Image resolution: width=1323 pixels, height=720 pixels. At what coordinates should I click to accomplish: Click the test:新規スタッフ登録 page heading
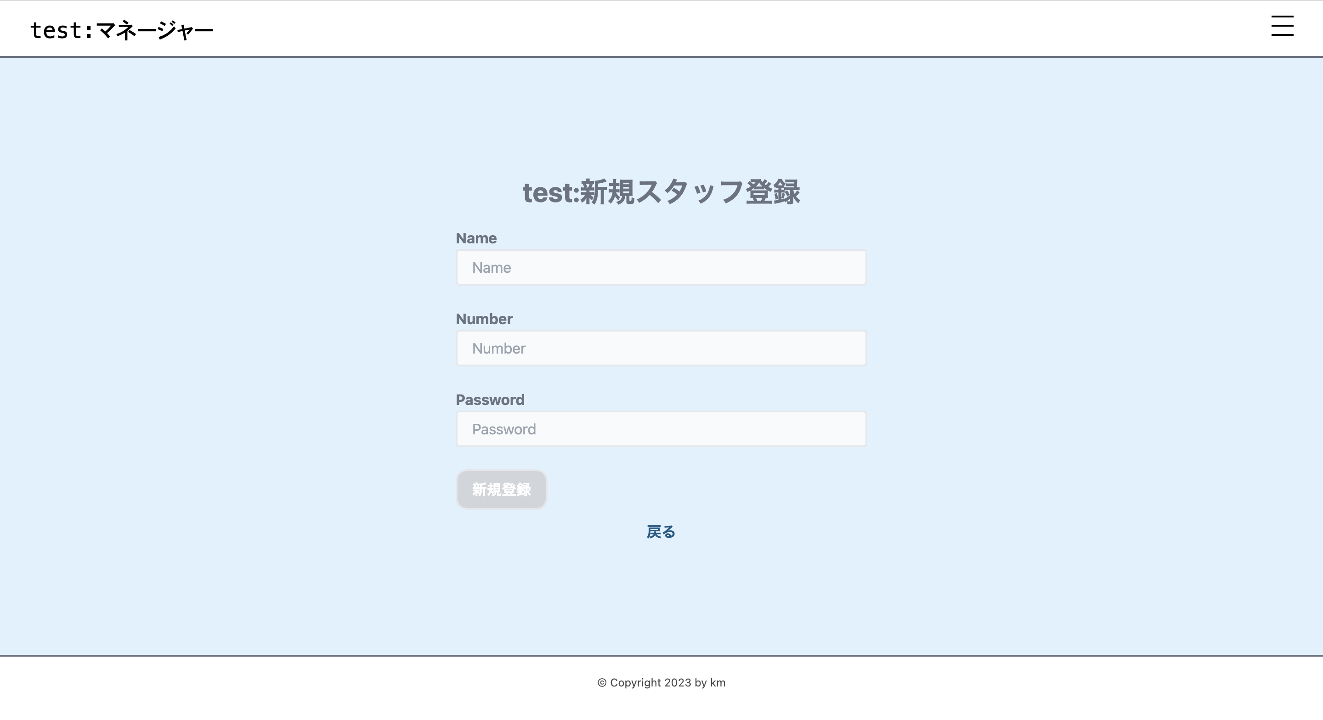pos(661,192)
